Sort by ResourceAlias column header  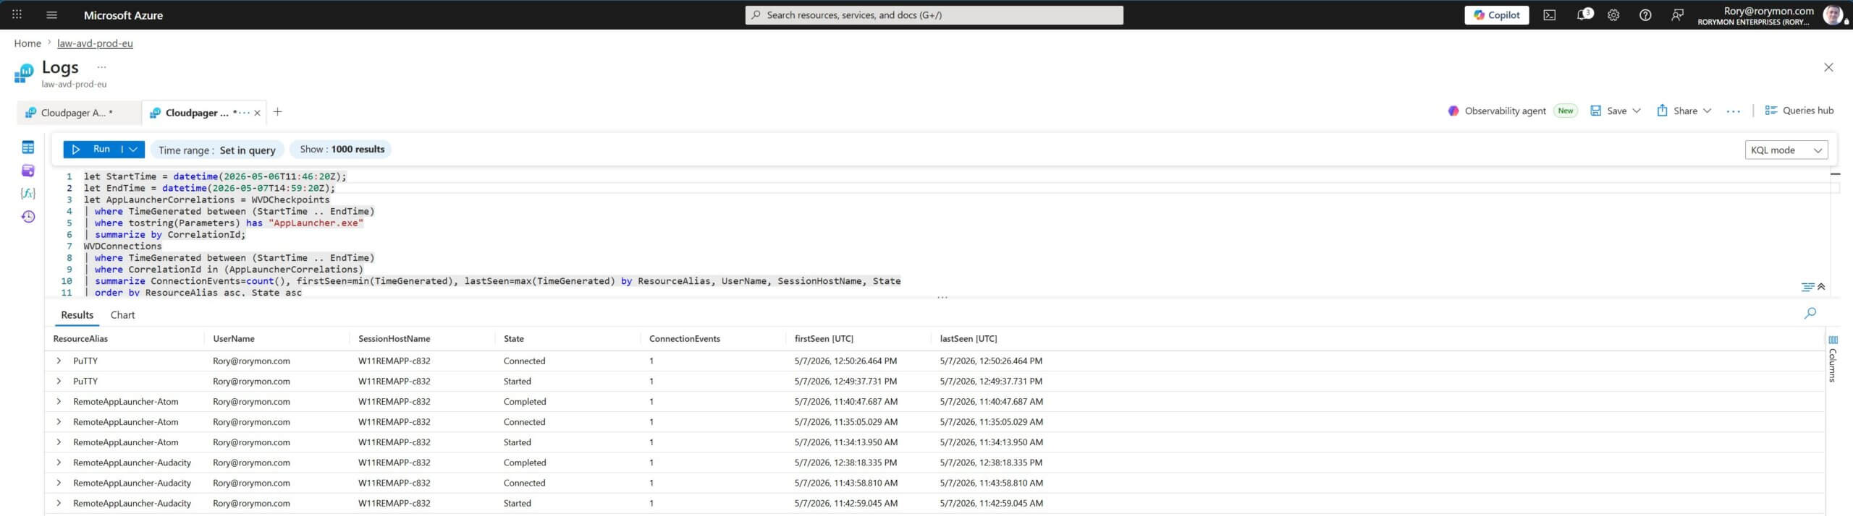[x=80, y=338]
